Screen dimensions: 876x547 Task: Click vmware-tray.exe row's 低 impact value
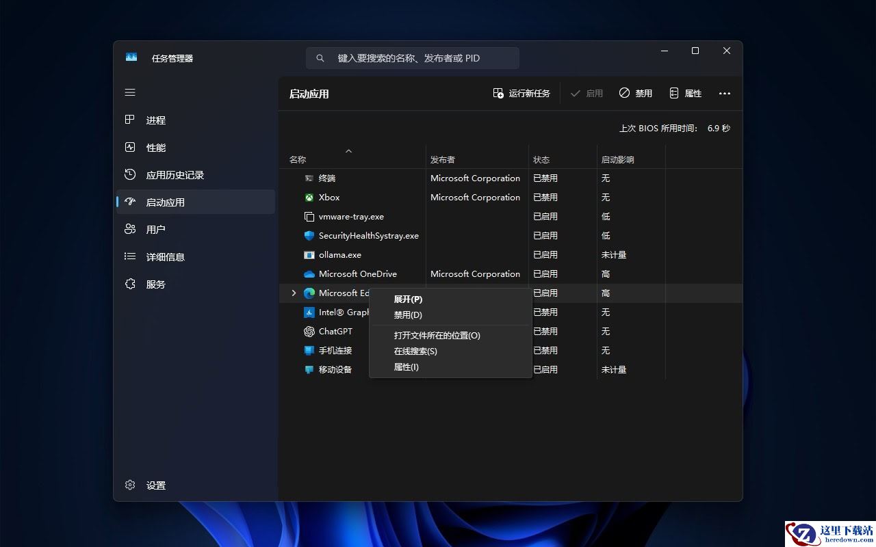pos(606,216)
